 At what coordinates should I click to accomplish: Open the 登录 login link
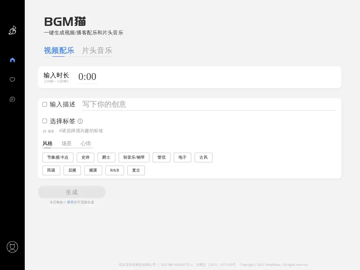pos(70,202)
